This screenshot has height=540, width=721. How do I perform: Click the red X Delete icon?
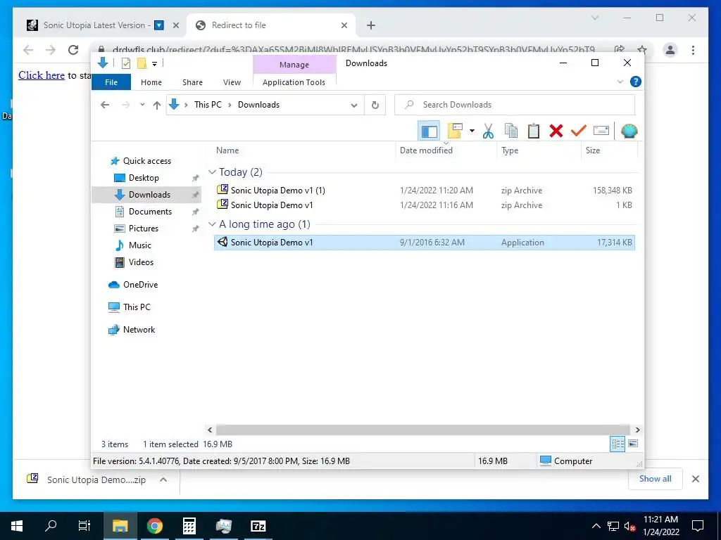coord(556,131)
